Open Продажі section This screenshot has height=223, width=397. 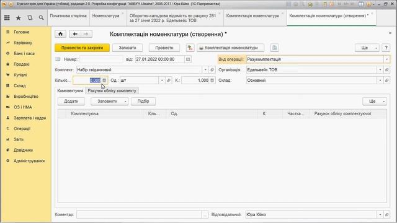pyautogui.click(x=25, y=64)
